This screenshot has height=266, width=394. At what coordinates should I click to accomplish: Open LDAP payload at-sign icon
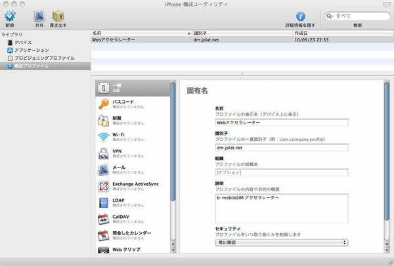tap(104, 203)
